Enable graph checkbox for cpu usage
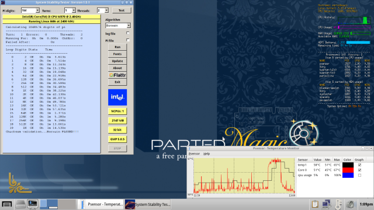 point(359,175)
